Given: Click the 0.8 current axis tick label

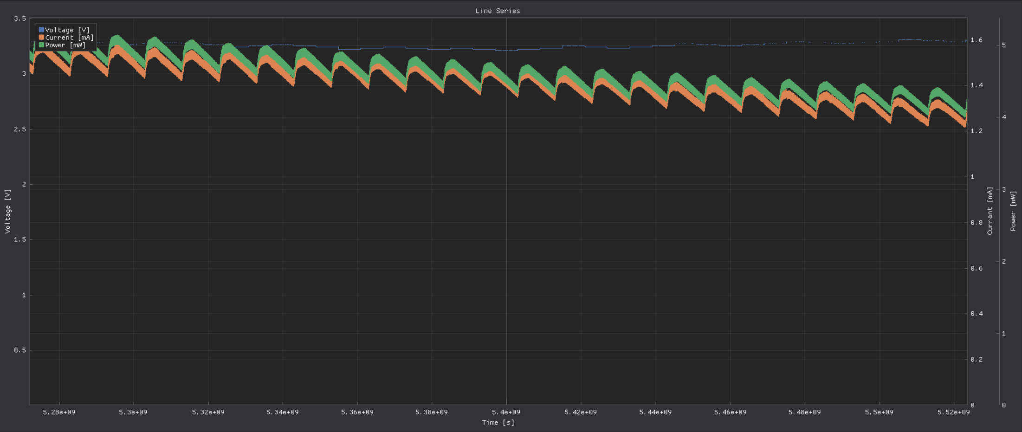Looking at the screenshot, I should 977,222.
